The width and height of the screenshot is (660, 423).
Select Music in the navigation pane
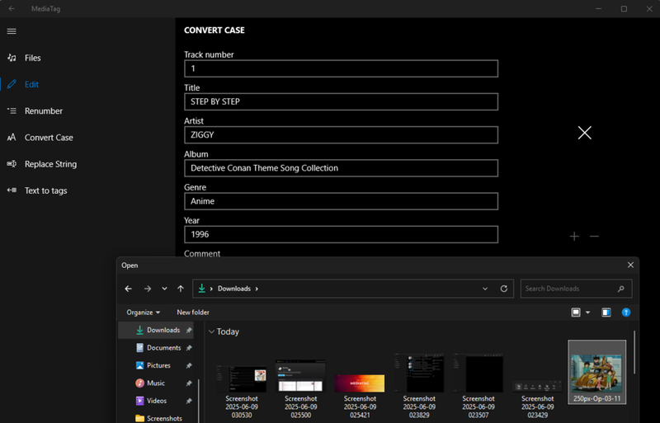click(158, 383)
